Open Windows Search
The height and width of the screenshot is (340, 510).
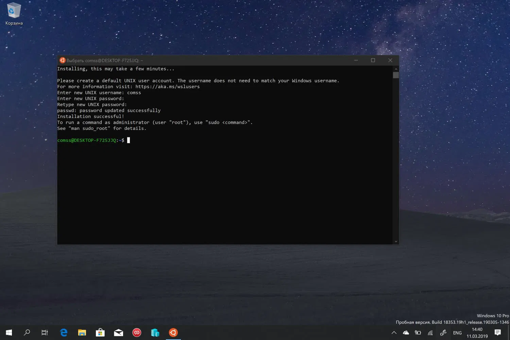pyautogui.click(x=27, y=332)
